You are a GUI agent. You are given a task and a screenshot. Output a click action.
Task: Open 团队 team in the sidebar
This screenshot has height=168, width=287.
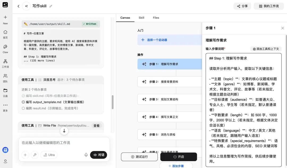pos(5,78)
